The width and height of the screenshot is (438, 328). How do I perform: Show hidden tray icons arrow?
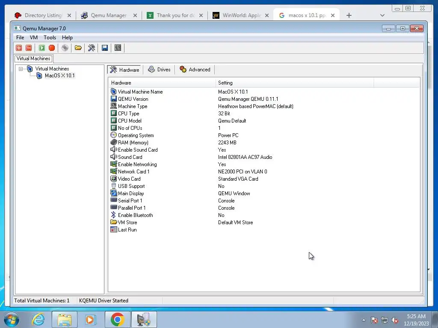[364, 320]
